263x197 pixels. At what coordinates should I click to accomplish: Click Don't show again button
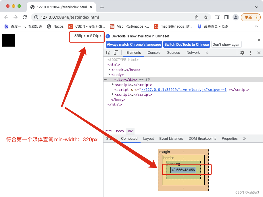coord(226,45)
